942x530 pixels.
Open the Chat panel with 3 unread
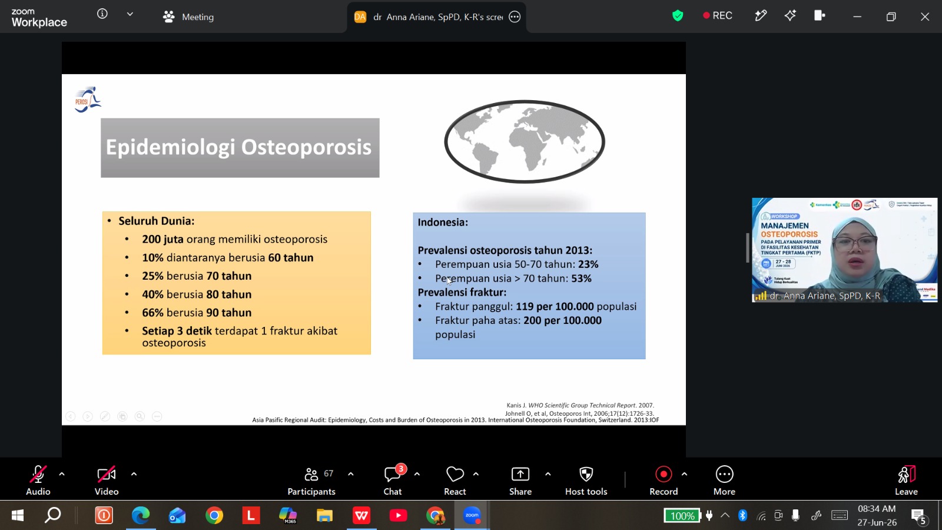point(393,481)
